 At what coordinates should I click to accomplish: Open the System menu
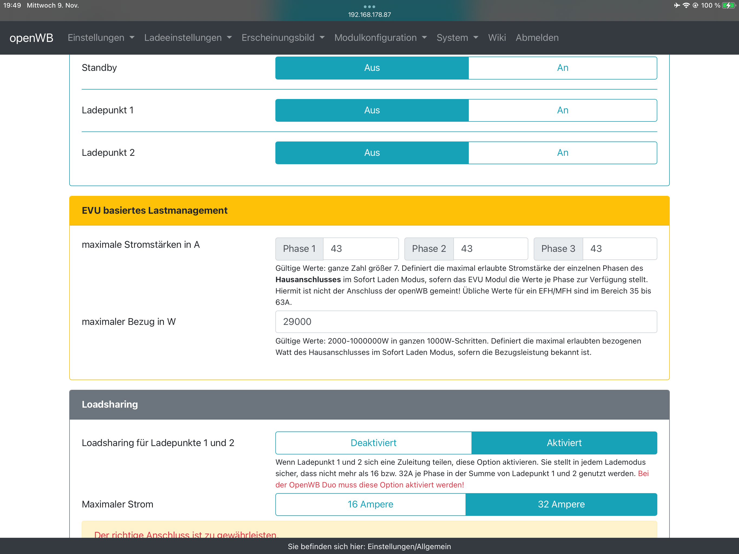tap(457, 38)
